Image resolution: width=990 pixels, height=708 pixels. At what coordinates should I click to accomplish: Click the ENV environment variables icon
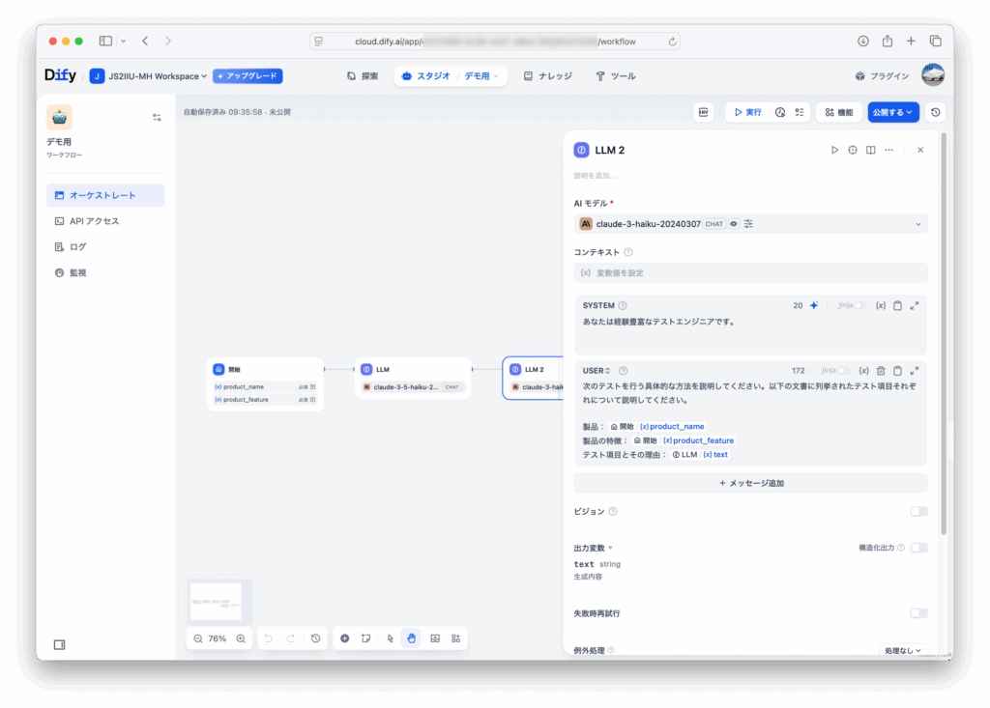tap(704, 112)
